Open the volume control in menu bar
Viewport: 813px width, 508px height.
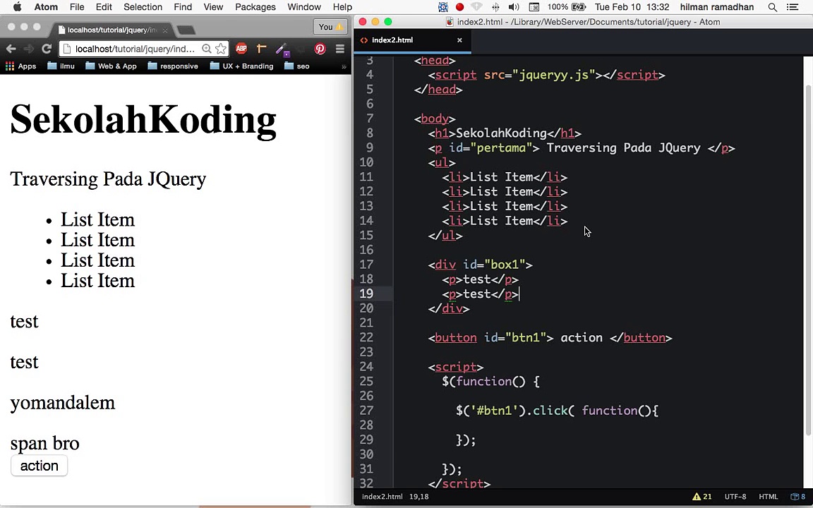point(514,7)
